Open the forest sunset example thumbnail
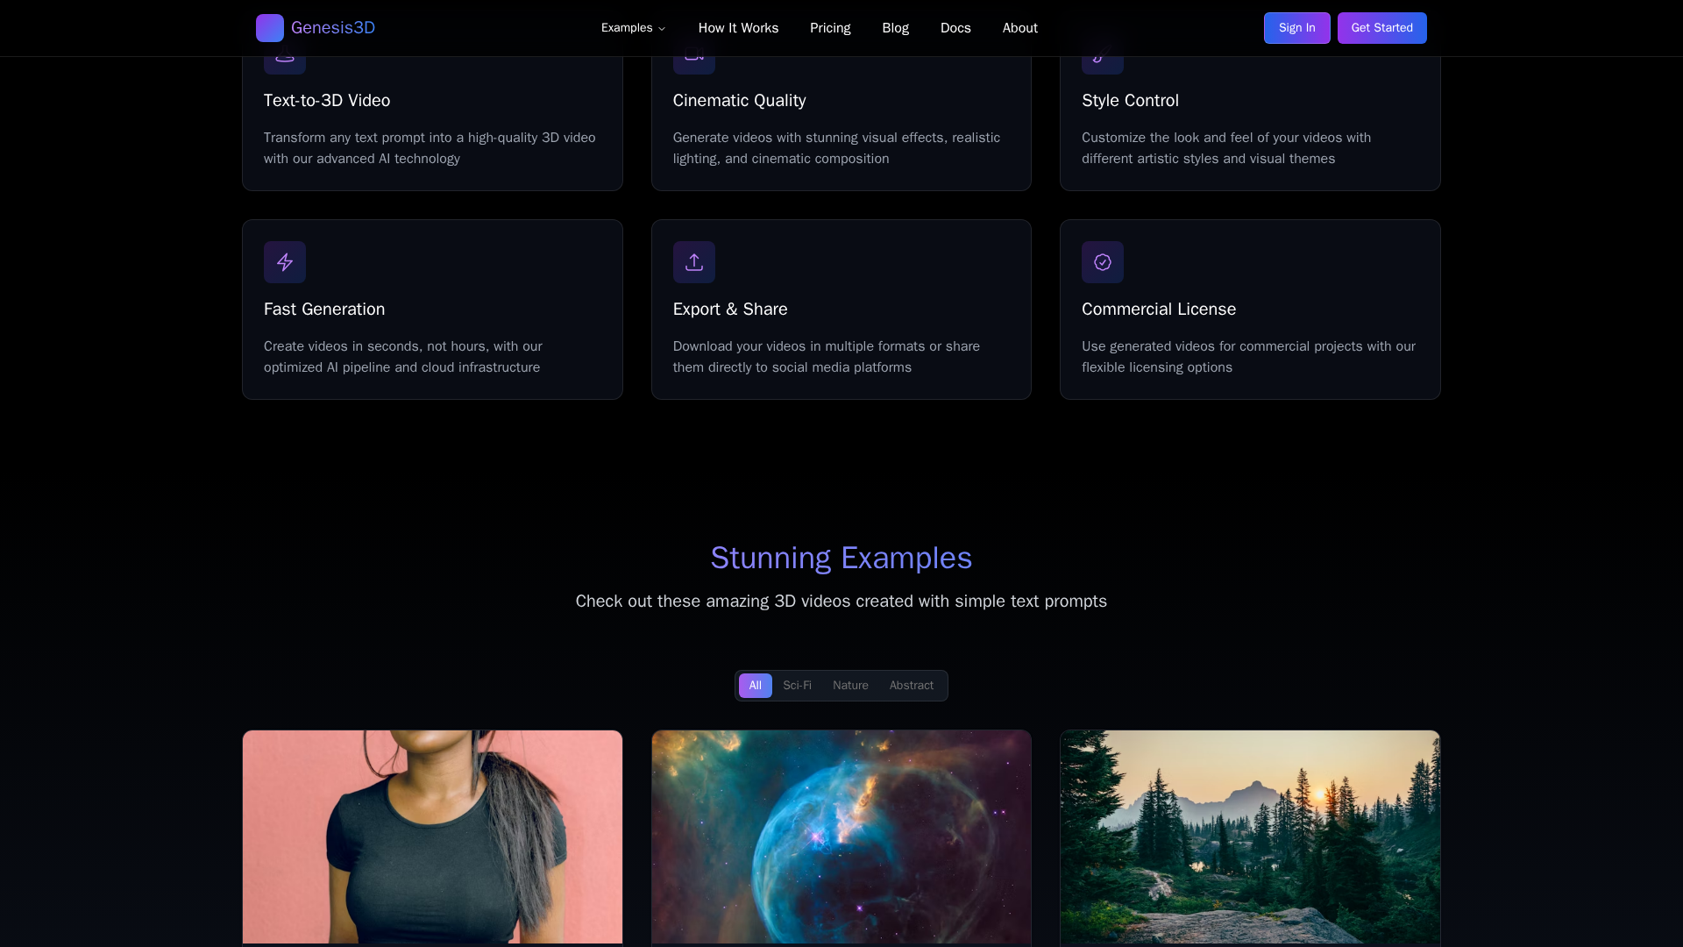 (1249, 837)
